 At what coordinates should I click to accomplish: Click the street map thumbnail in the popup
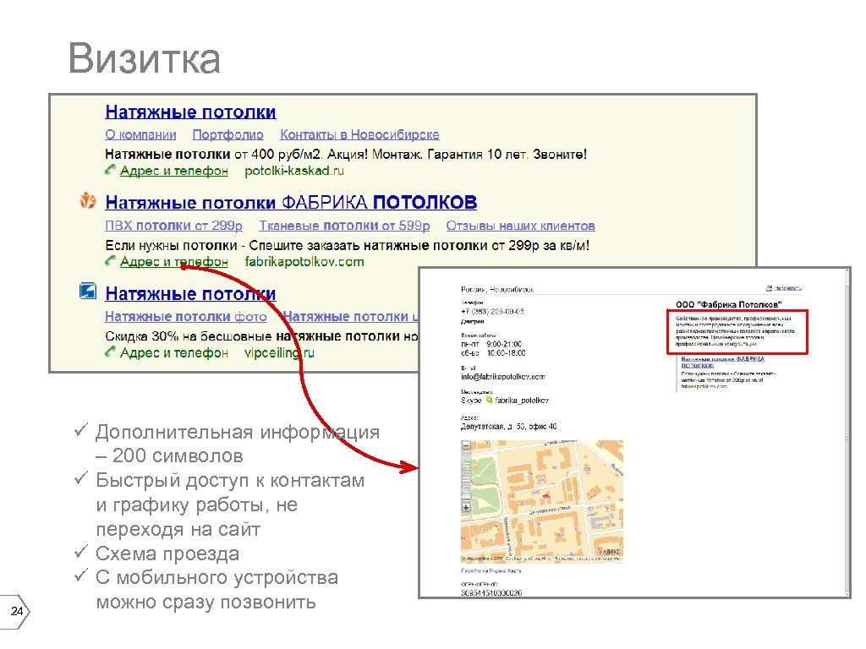point(542,501)
